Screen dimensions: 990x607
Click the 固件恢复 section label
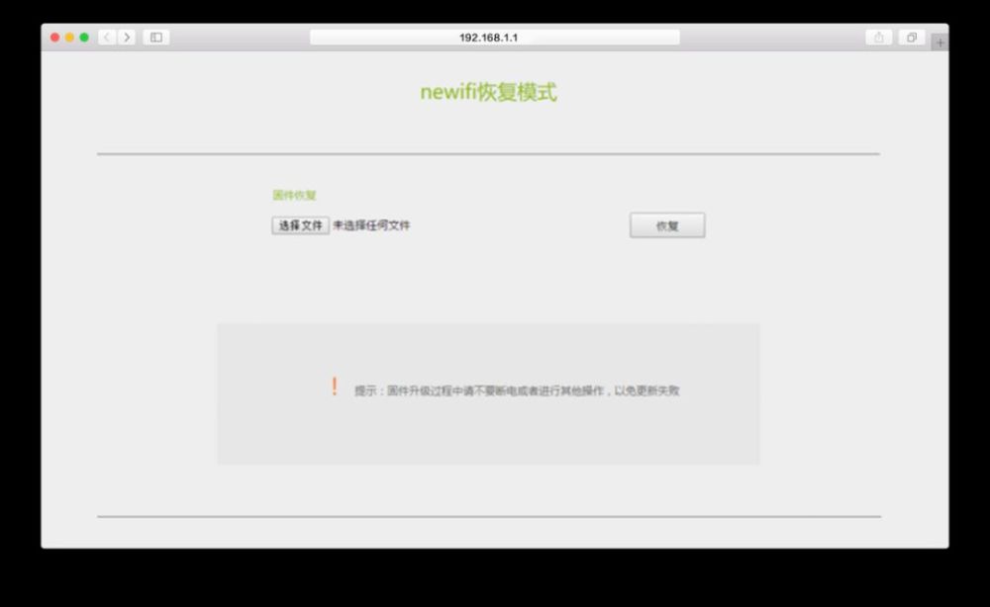294,195
